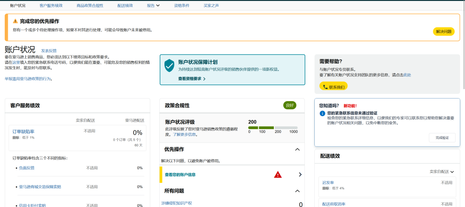Viewport: 465px width, 207px height.
Task: Click the 联系我们 button
Action: (333, 87)
